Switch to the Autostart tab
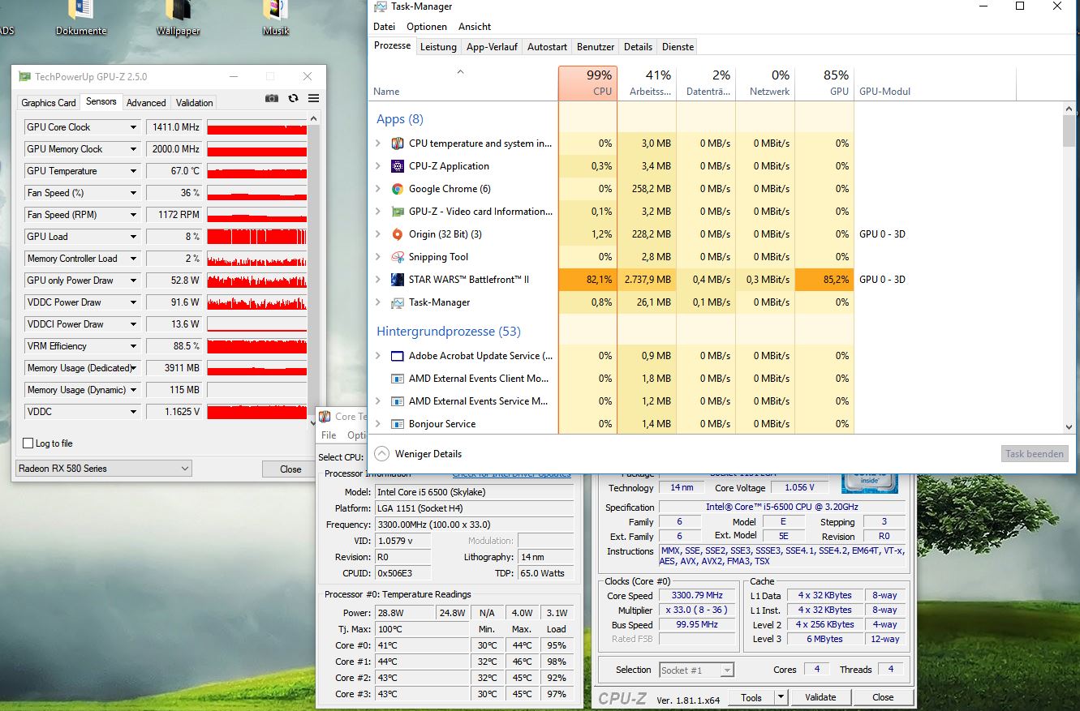Viewport: 1080px width, 711px height. click(x=547, y=47)
